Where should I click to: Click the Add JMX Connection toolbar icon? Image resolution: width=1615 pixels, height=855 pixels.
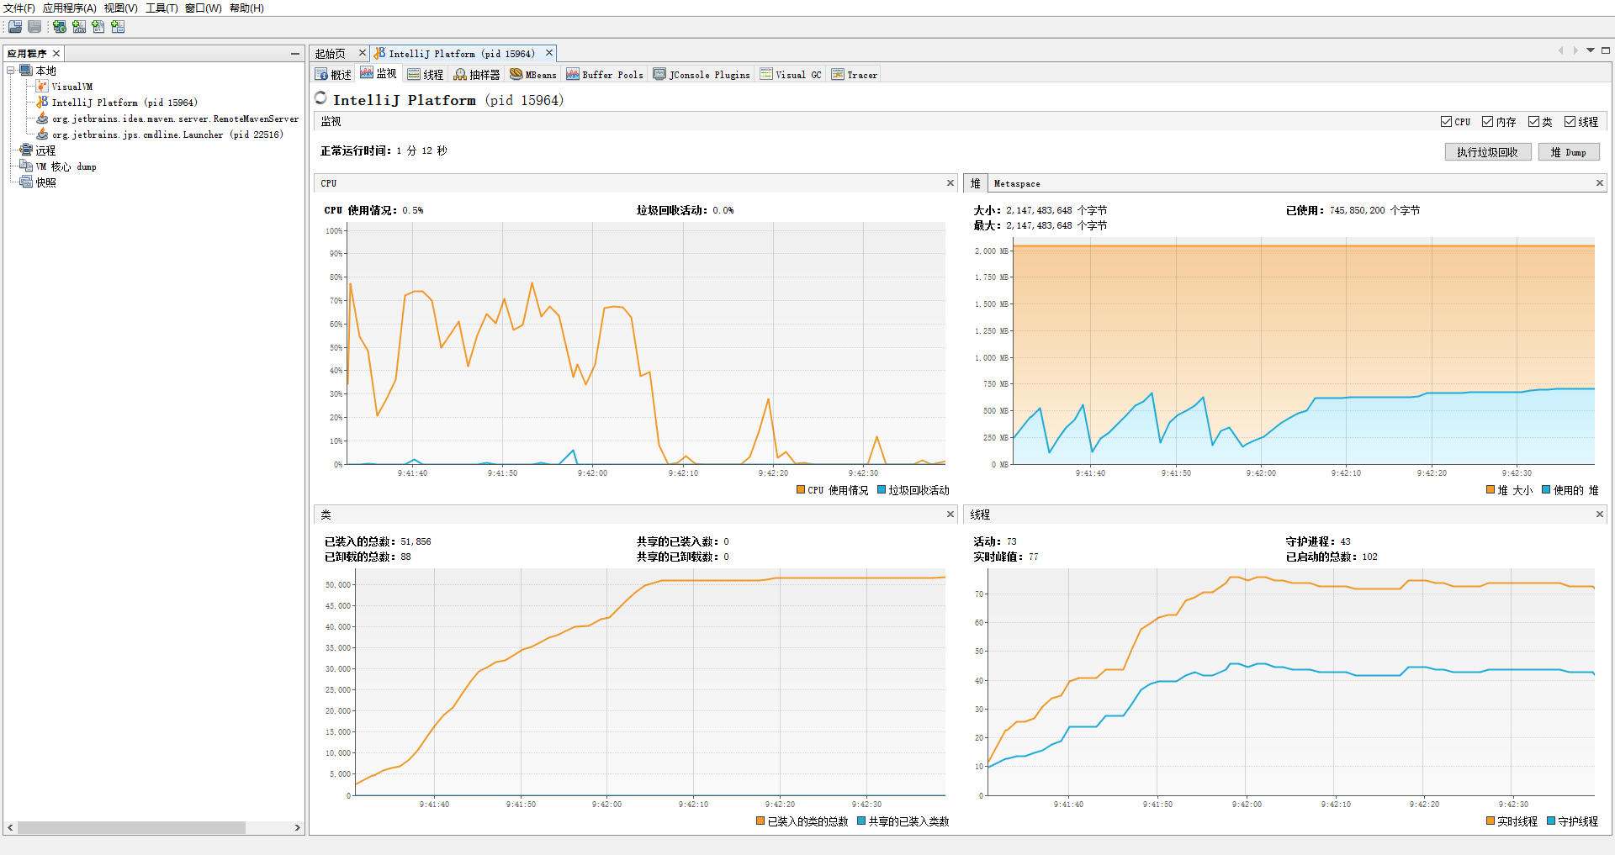(79, 27)
